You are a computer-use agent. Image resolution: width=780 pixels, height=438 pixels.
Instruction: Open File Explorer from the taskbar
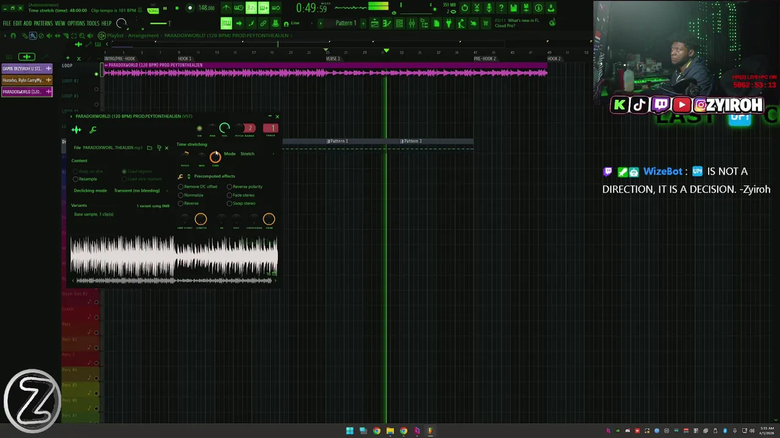click(x=390, y=431)
